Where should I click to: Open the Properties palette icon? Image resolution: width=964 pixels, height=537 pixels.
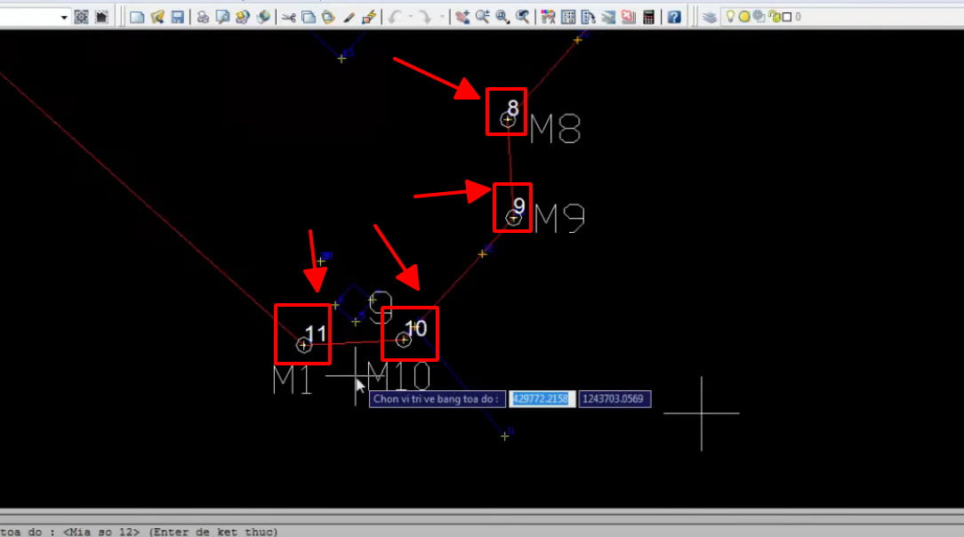[x=548, y=17]
